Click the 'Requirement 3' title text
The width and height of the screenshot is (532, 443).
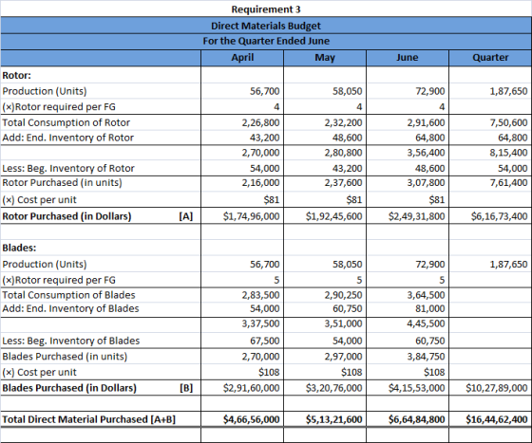pyautogui.click(x=266, y=9)
